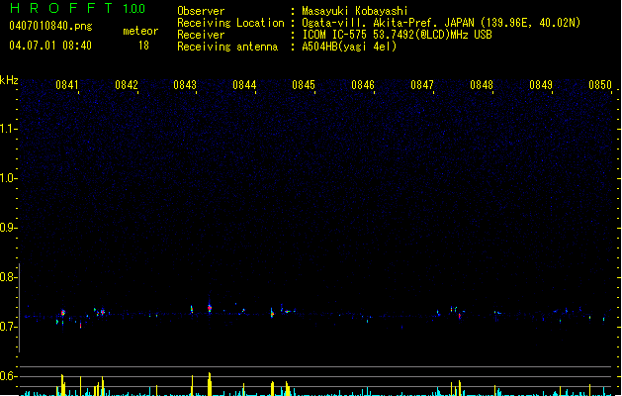This screenshot has width=622, height=396.
Task: Click the kHz axis unit label
Action: [9, 80]
